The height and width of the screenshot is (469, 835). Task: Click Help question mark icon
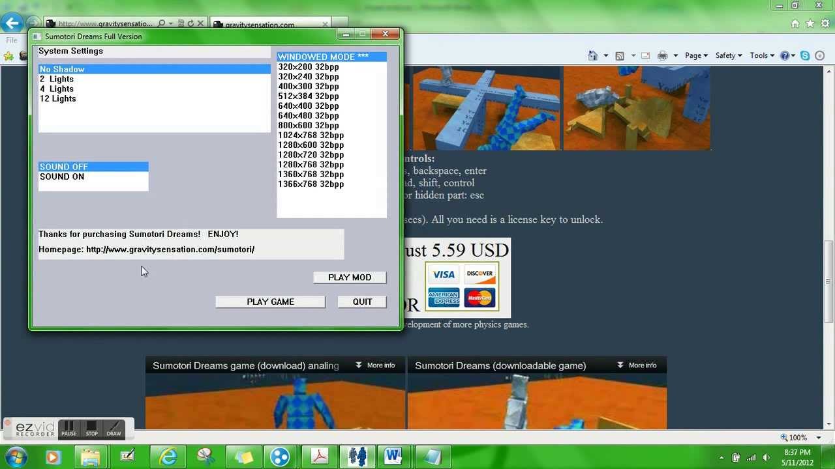click(785, 55)
